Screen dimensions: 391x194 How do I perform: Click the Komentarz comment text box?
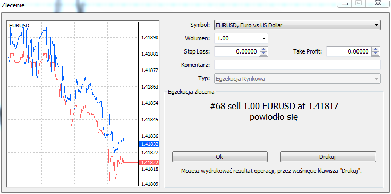[x=297, y=65]
